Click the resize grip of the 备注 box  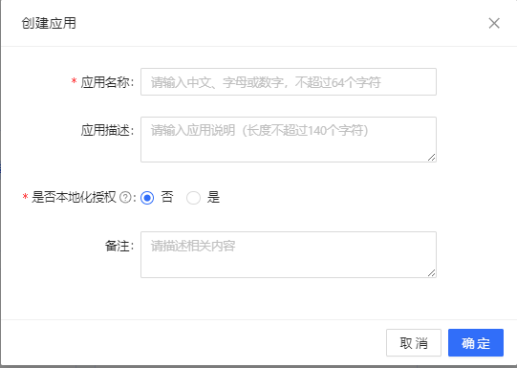pyautogui.click(x=432, y=273)
